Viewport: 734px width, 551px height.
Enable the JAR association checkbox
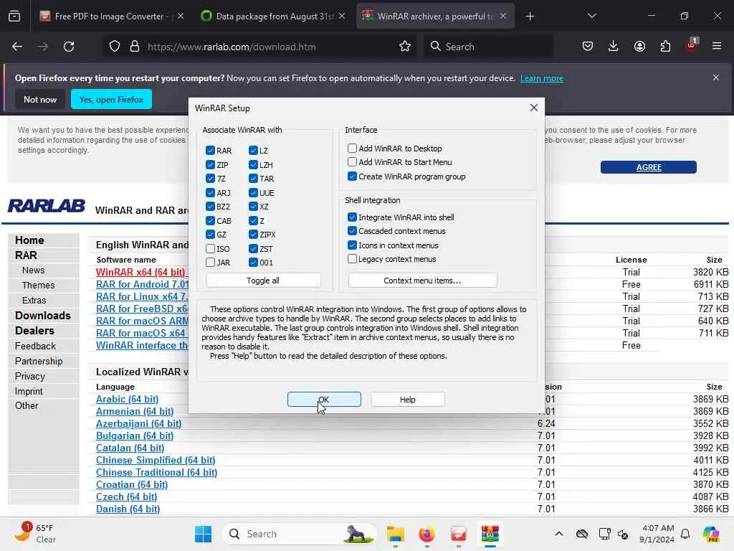click(210, 263)
